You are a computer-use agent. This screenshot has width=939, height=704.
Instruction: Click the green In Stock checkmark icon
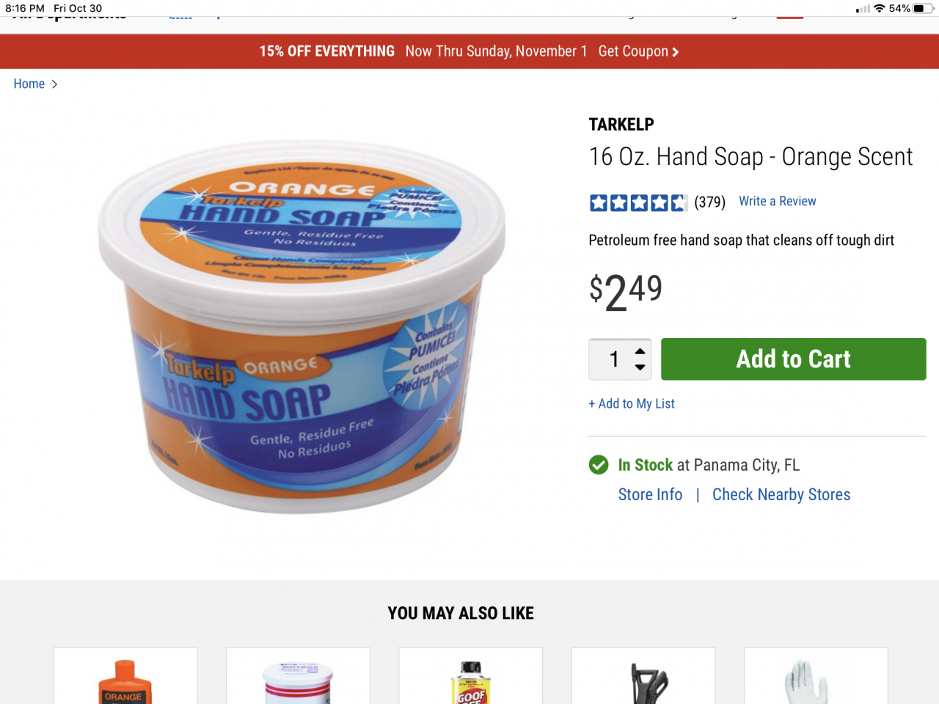[599, 465]
